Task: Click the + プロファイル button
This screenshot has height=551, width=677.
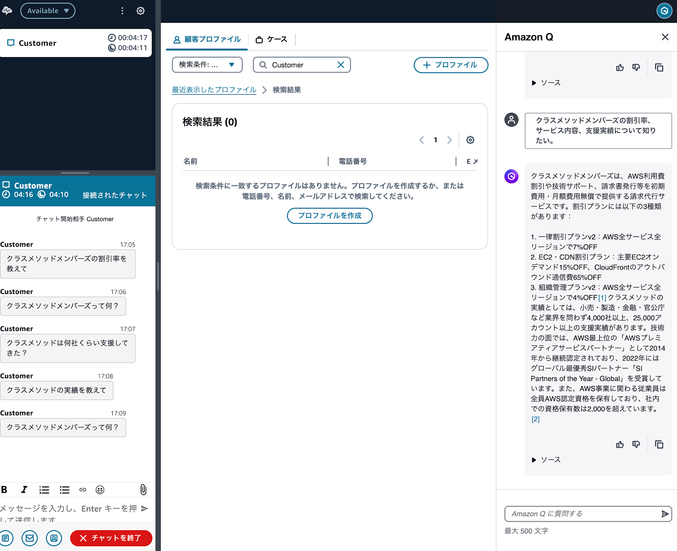Action: [451, 65]
